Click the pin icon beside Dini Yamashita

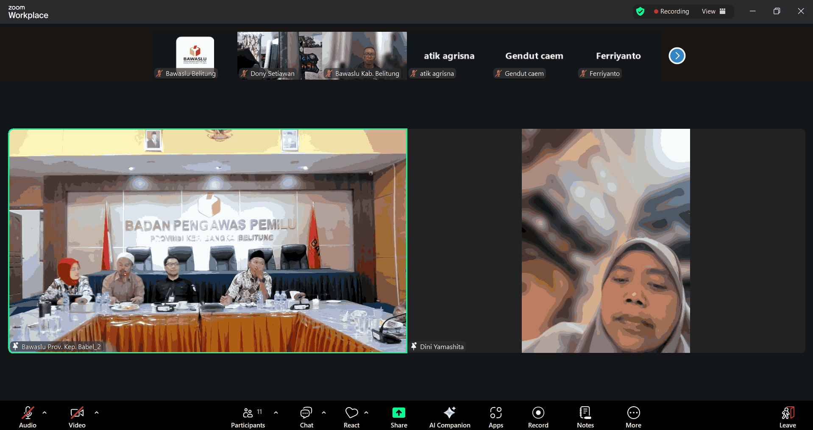pos(414,347)
